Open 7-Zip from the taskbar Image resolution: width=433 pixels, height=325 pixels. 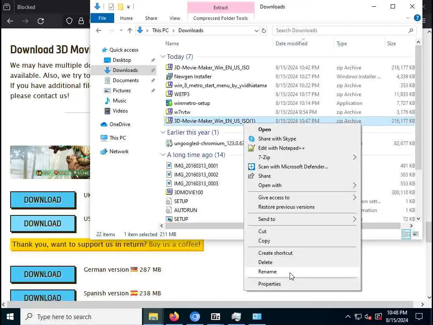coord(215,317)
